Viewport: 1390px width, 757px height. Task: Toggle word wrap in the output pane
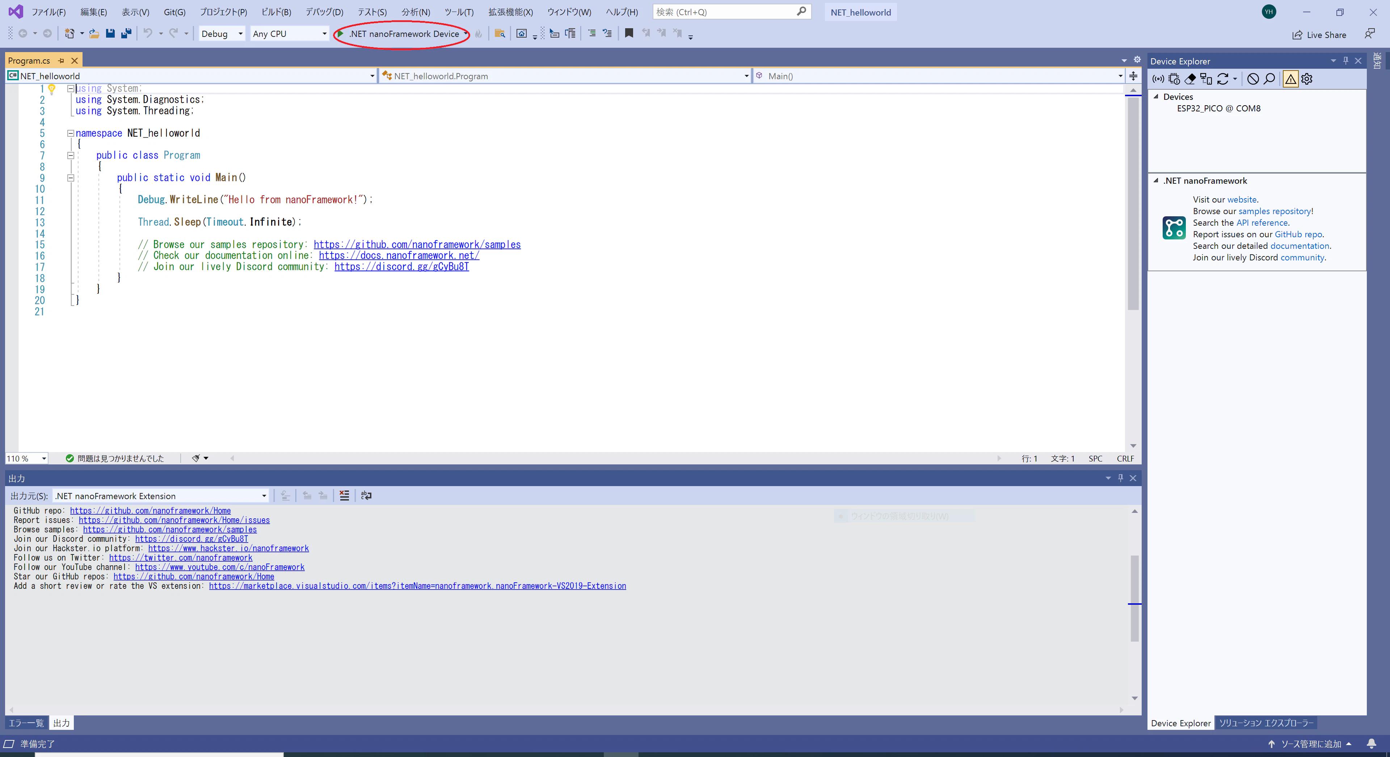[366, 496]
